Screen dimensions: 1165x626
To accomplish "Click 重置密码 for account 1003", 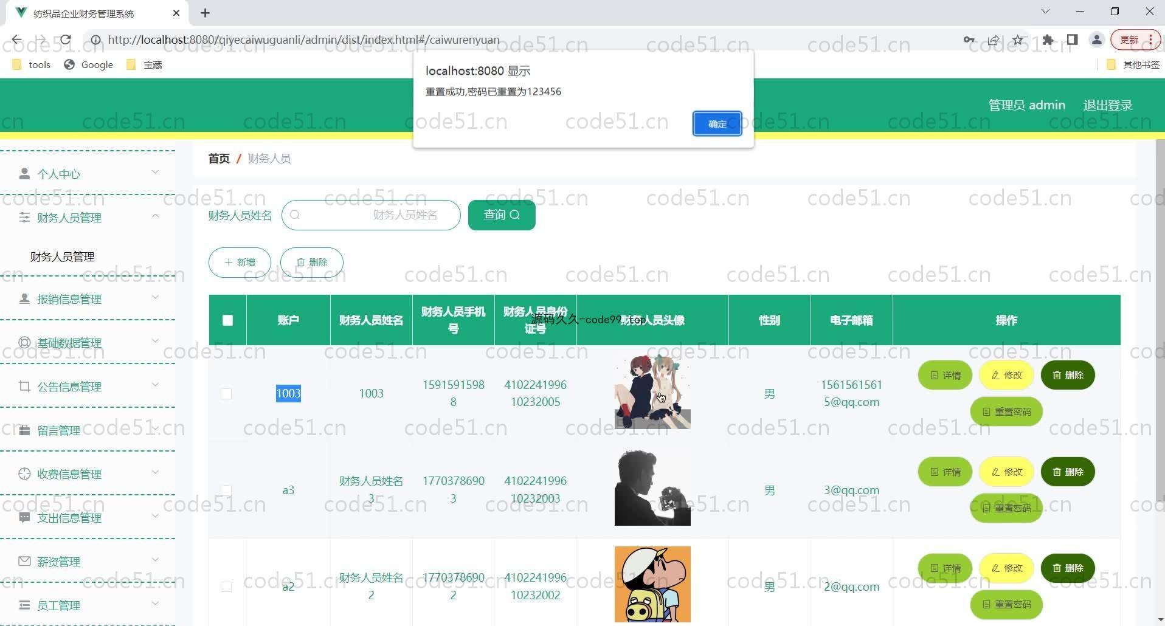I will point(1006,411).
